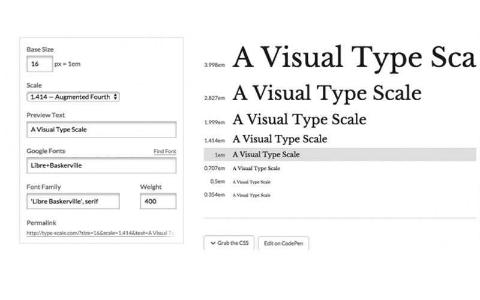Focus the Google Fonts field with Libre+Baskerville
The image size is (480, 300).
(101, 165)
